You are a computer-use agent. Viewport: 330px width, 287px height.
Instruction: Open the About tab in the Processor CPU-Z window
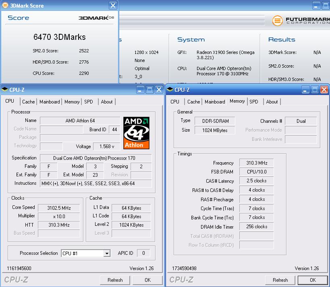(x=107, y=102)
